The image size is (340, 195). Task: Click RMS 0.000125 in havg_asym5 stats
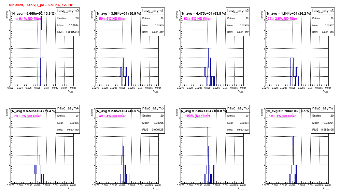coord(153,130)
